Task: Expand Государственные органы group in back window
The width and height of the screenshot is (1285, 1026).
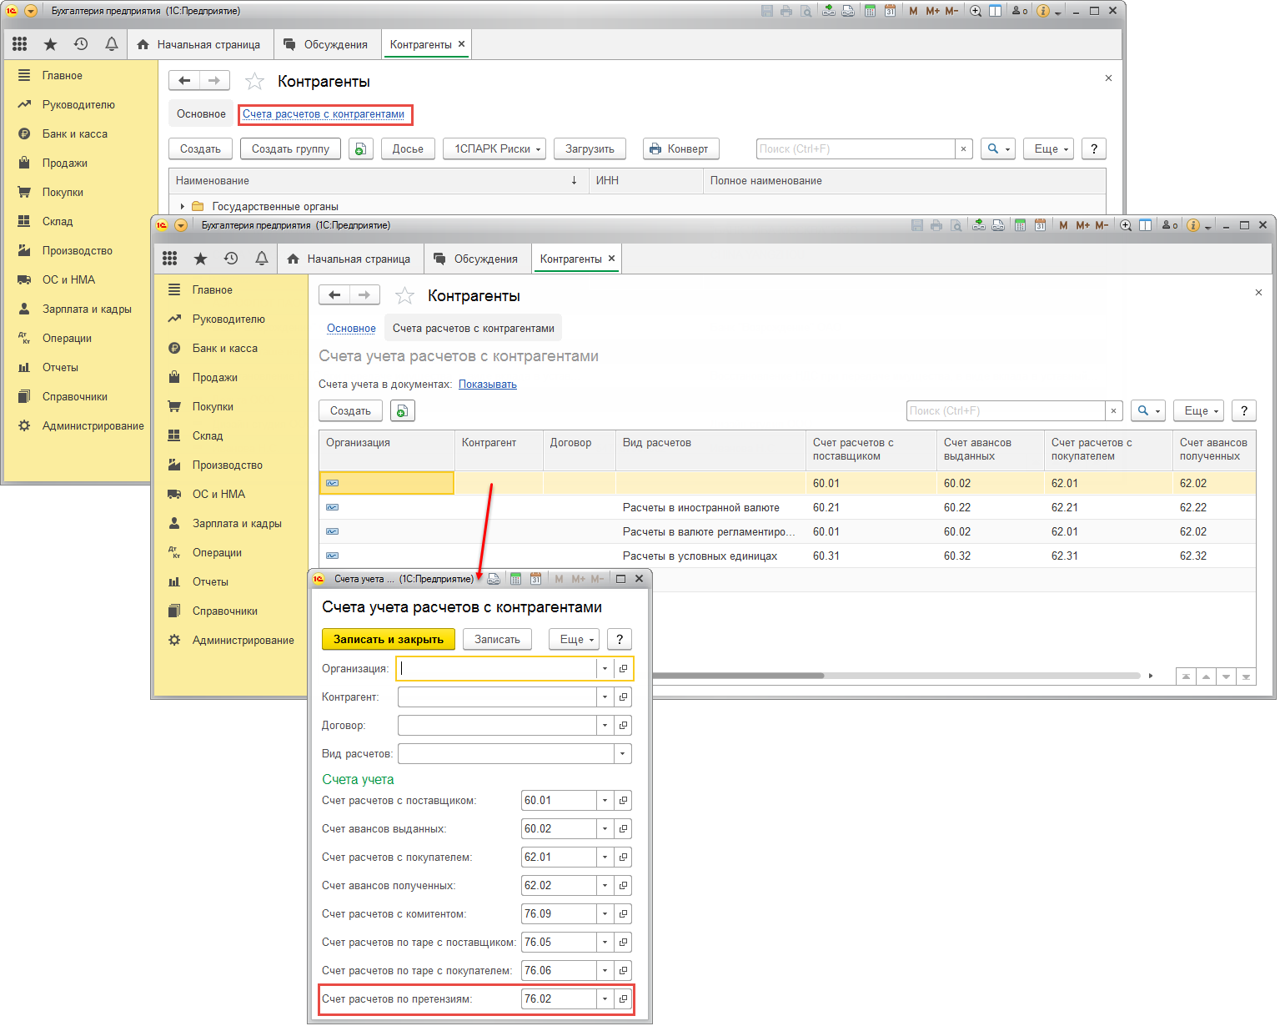Action: click(x=183, y=206)
